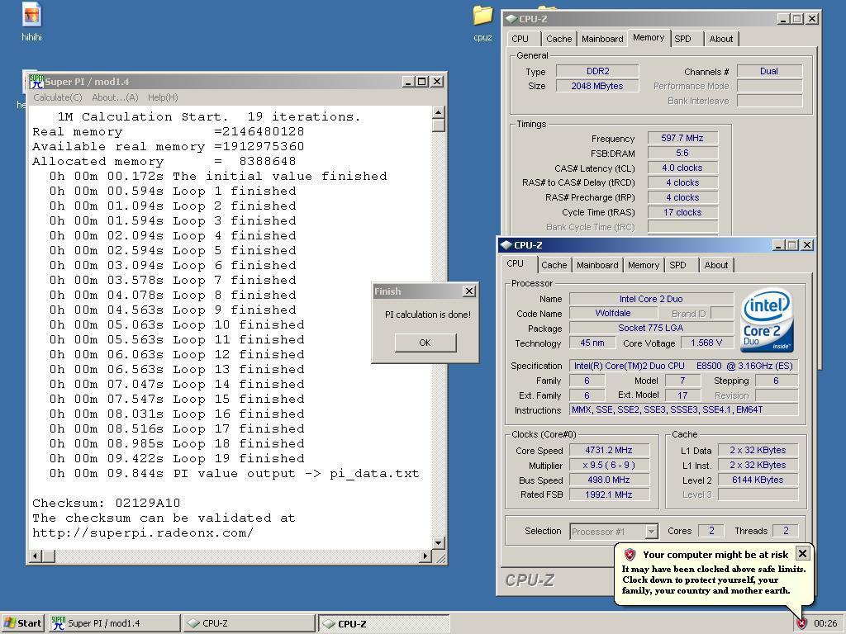Image resolution: width=846 pixels, height=634 pixels.
Task: Select Cache tab in rear CPU-Z window
Action: pyautogui.click(x=559, y=39)
